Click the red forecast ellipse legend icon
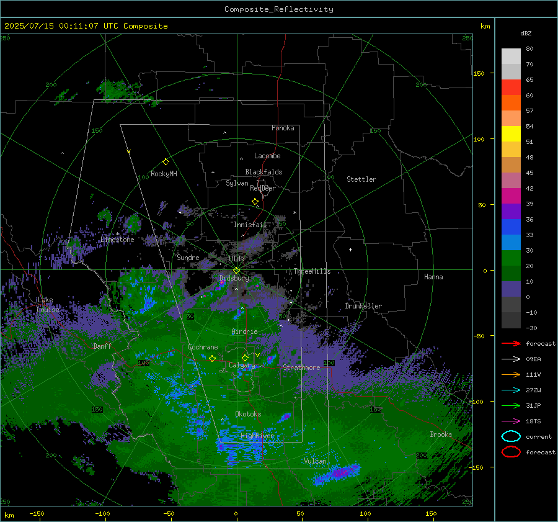The height and width of the screenshot is (522, 558). (511, 452)
